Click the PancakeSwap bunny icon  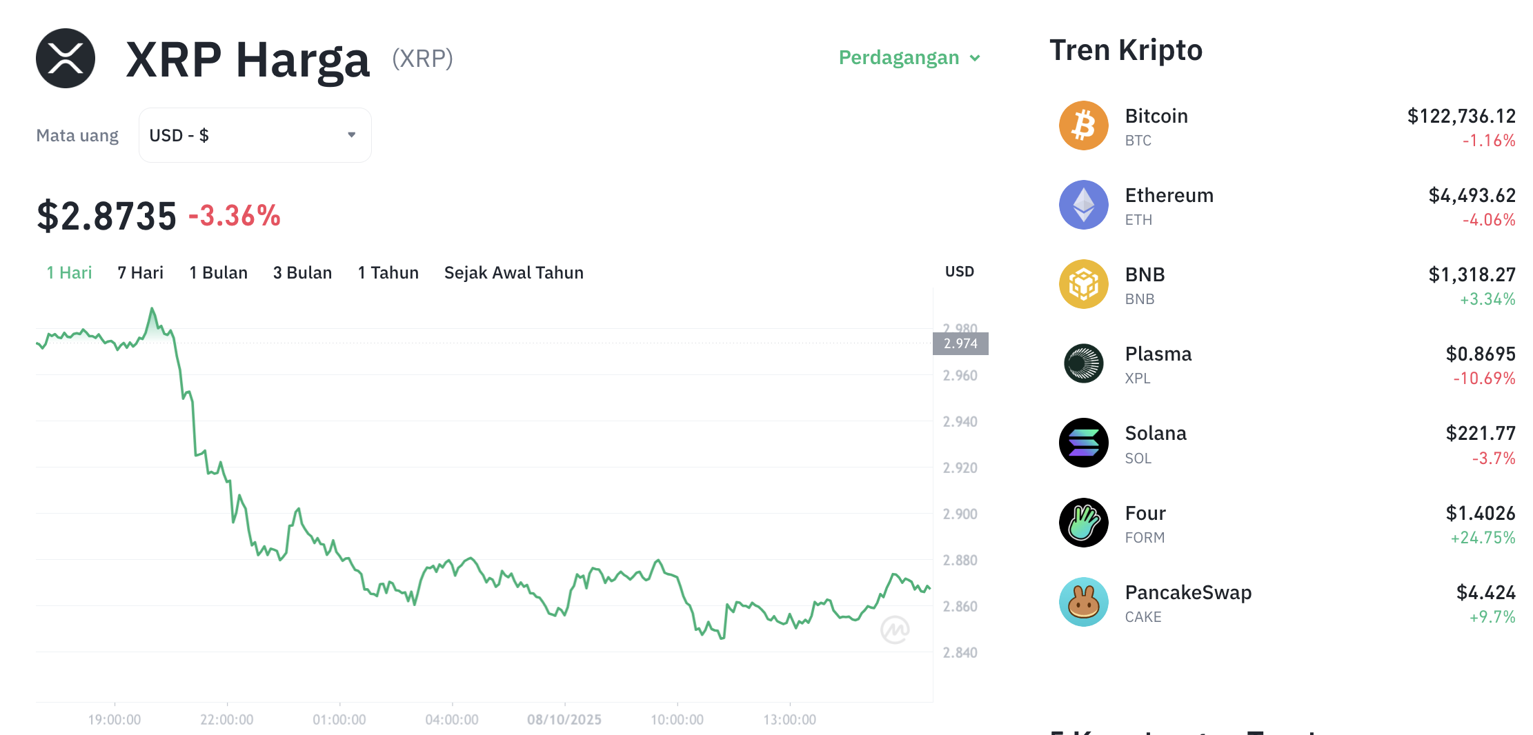pos(1083,602)
